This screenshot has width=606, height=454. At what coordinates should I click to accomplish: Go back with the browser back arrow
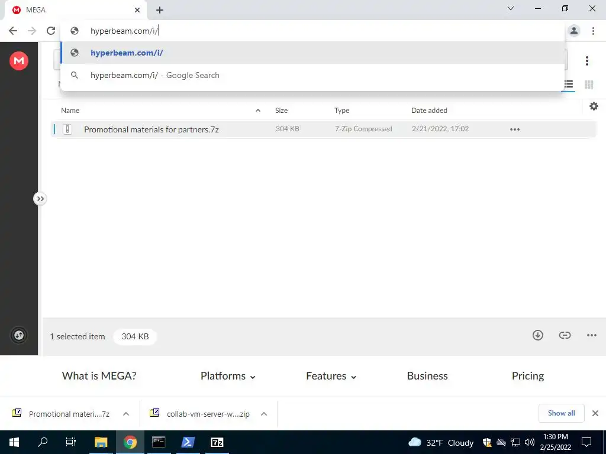[x=13, y=31]
